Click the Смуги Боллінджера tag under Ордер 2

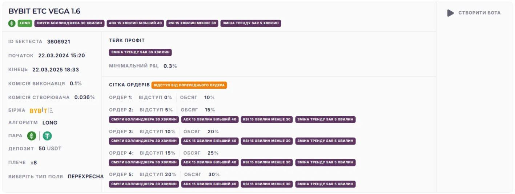point(144,120)
